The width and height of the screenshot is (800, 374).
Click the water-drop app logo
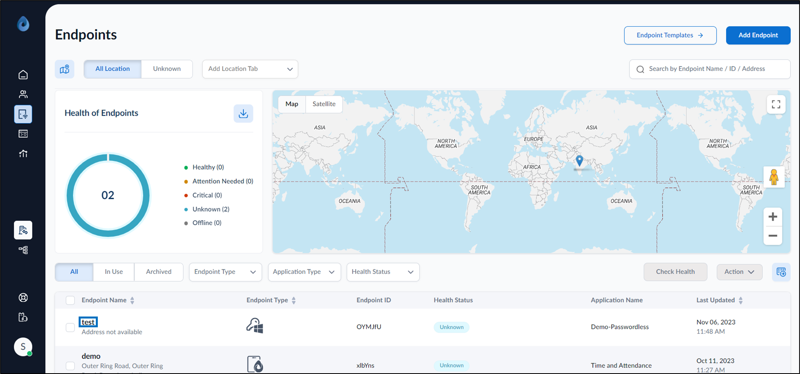23,24
